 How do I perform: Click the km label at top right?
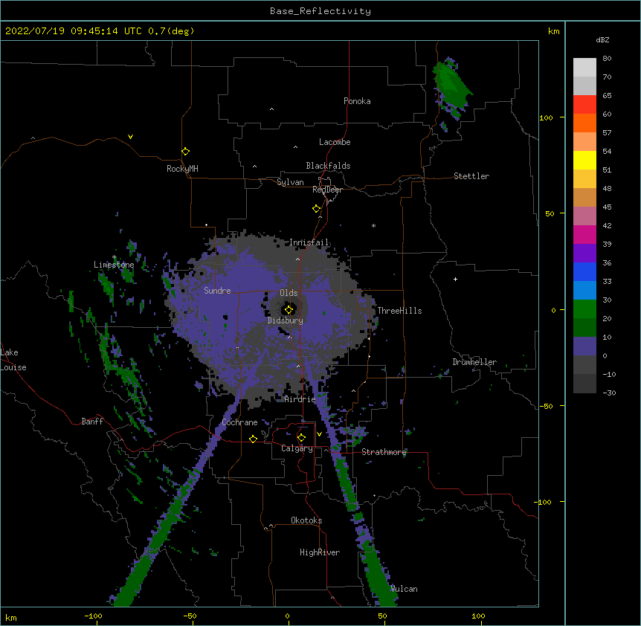coord(553,31)
